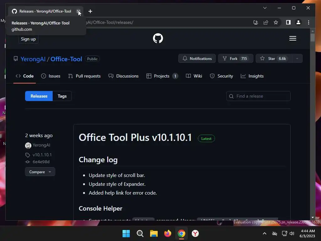
Task: Toggle the browser side panel icon
Action: [288, 22]
